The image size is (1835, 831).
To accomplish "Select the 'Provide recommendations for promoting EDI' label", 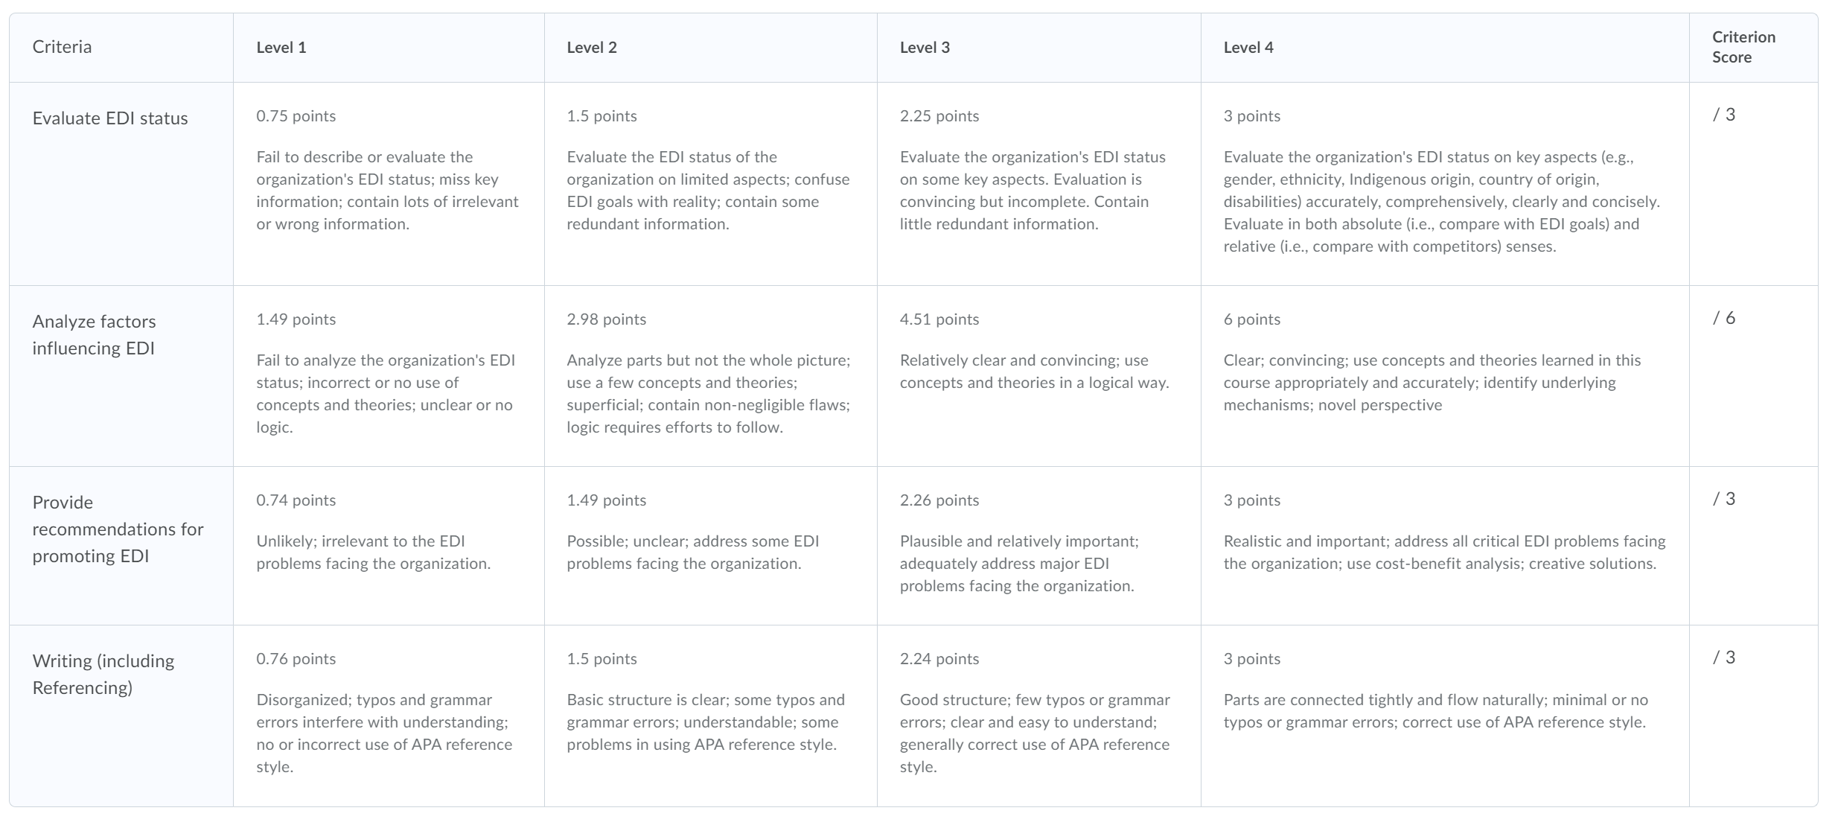I will (118, 529).
